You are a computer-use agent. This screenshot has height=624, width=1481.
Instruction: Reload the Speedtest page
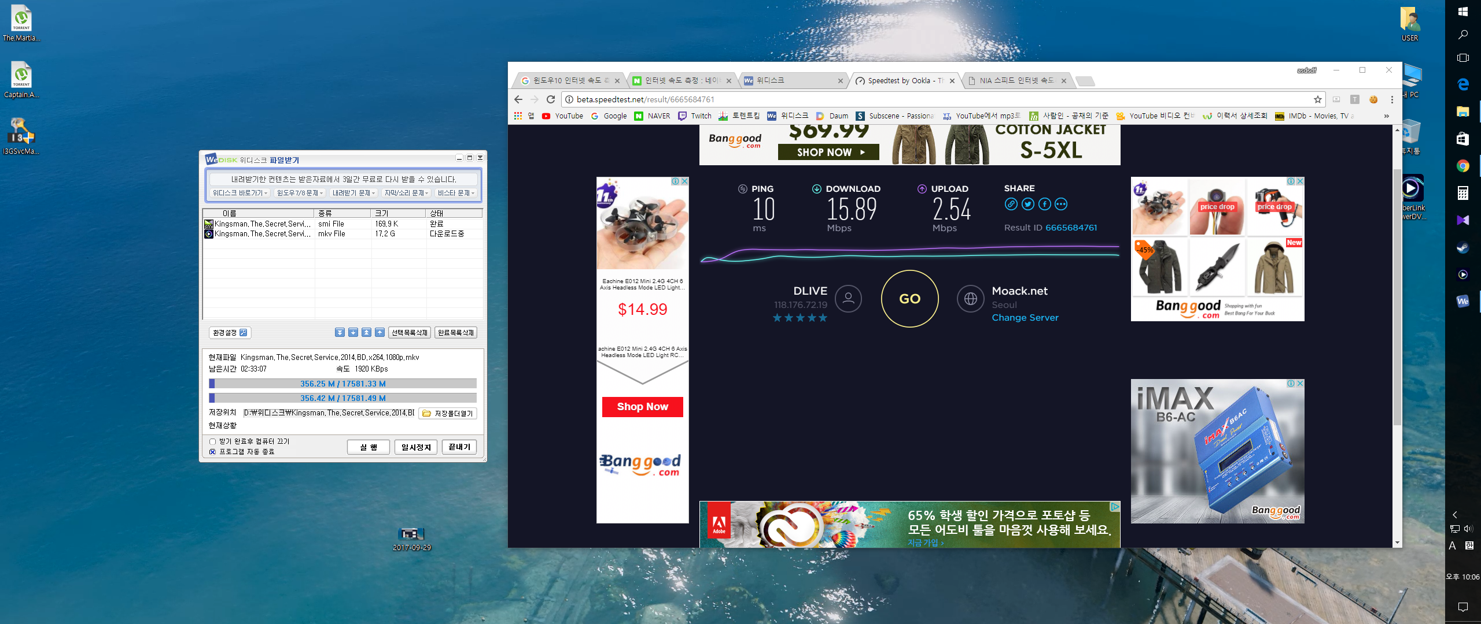(551, 99)
